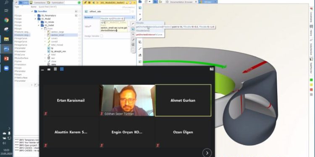Viewport: 315px width, 157px height.
Task: Open the TaskMonitor side panel
Action: click(x=311, y=66)
